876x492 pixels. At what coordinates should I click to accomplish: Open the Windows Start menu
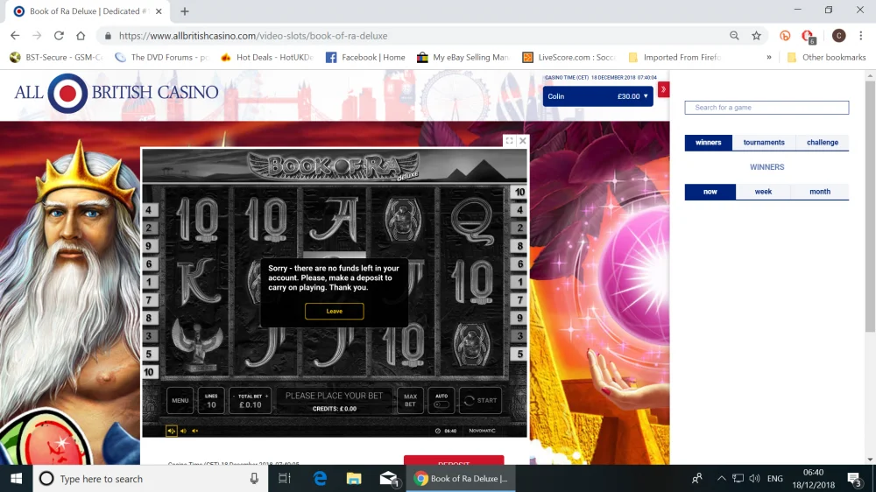(16, 479)
